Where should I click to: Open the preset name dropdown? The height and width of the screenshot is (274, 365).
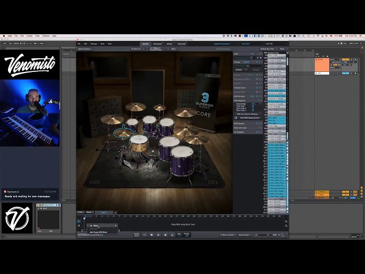point(250,44)
